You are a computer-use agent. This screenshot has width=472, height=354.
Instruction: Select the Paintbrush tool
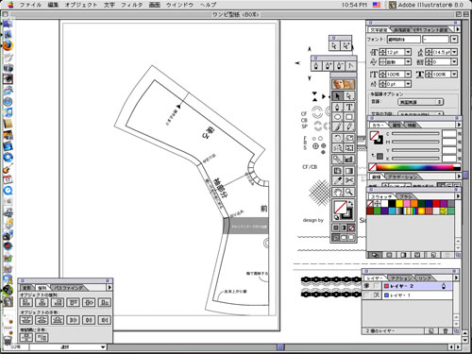[338, 126]
